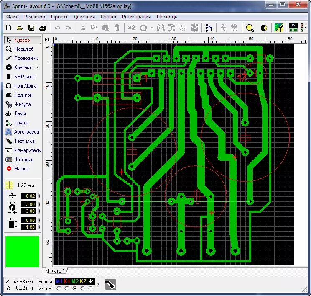The width and height of the screenshot is (311, 296).
Task: Open the Опции menu
Action: (108, 17)
